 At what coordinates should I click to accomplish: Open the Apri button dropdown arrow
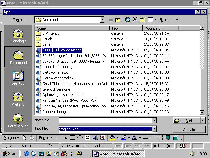click(x=203, y=120)
